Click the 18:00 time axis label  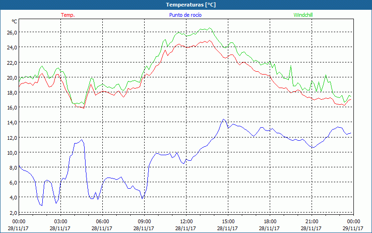coord(270,222)
